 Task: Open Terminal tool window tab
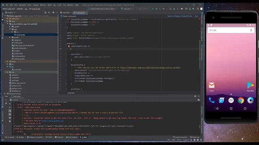(x=59, y=137)
